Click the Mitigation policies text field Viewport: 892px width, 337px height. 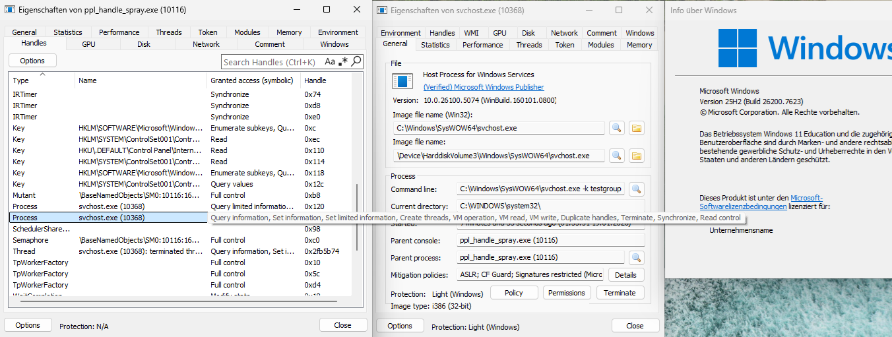click(x=530, y=274)
